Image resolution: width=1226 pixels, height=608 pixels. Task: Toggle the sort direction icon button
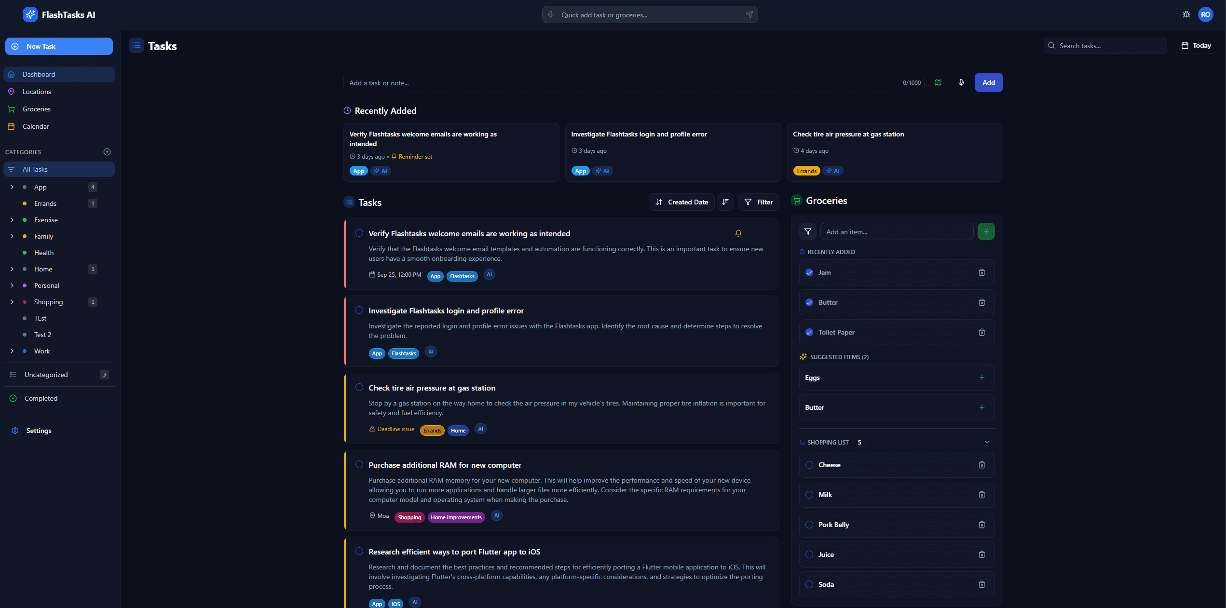pyautogui.click(x=725, y=202)
